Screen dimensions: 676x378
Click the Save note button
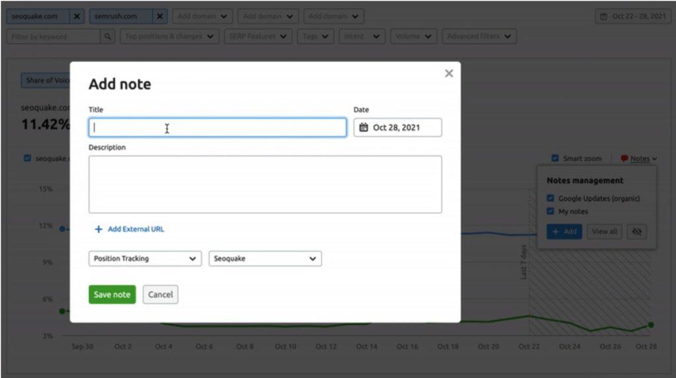coord(112,294)
